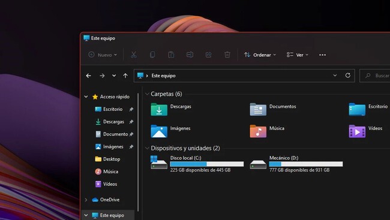The width and height of the screenshot is (390, 220).
Task: Click the Rename icon in toolbar
Action: tap(190, 55)
